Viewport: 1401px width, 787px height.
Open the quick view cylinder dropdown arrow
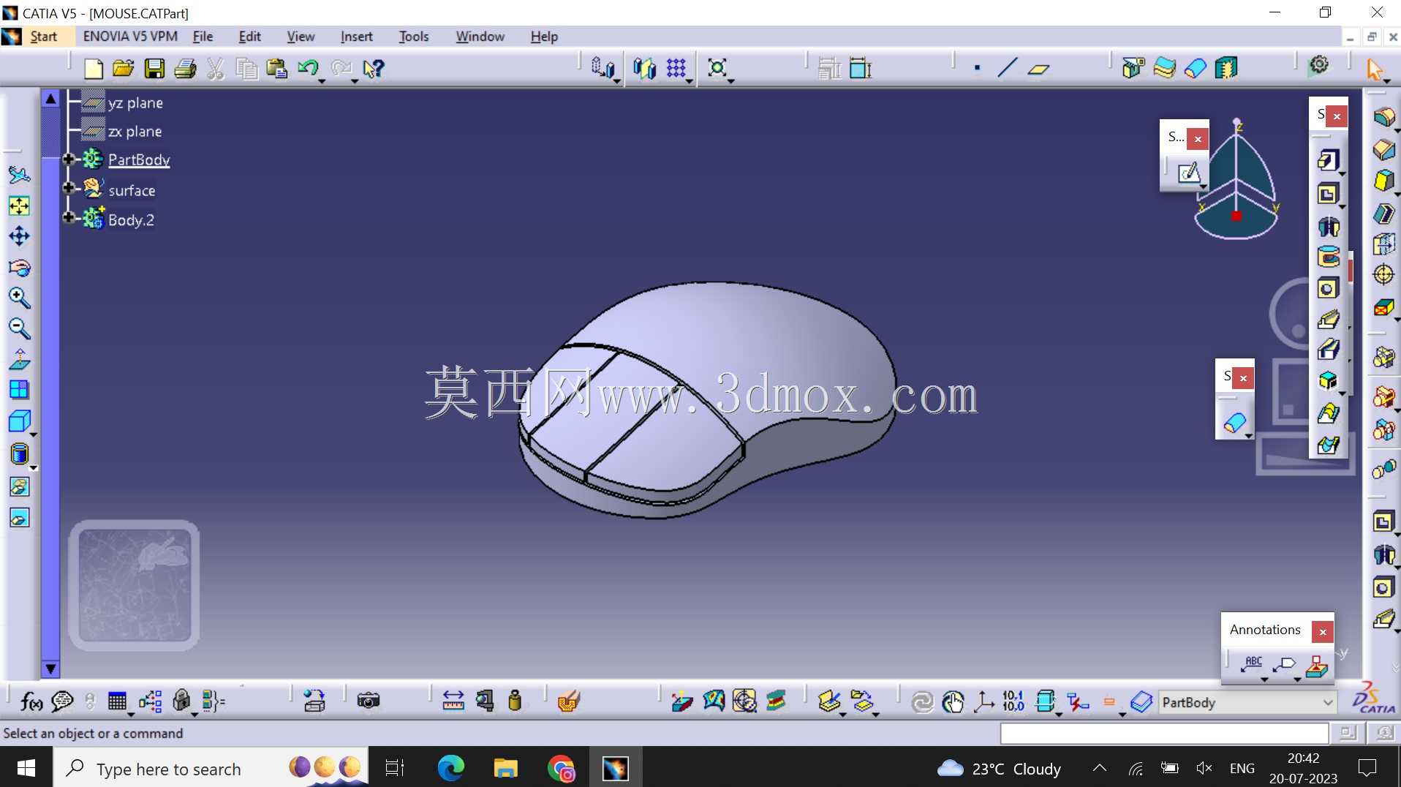(34, 467)
